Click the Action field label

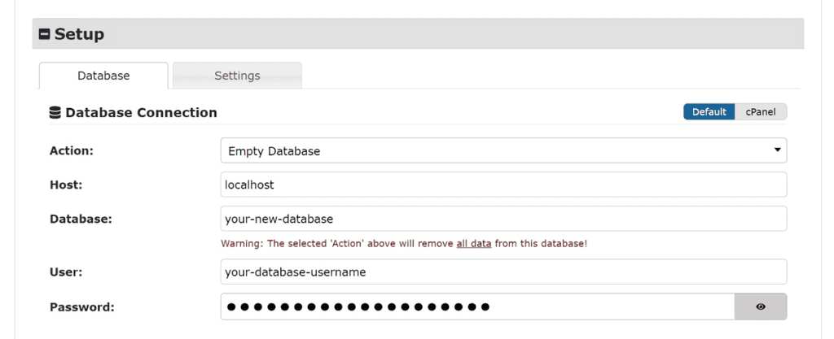coord(72,150)
